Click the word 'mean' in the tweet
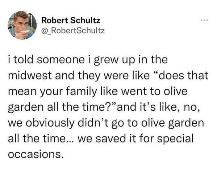This screenshot has height=187, width=217. [22, 92]
